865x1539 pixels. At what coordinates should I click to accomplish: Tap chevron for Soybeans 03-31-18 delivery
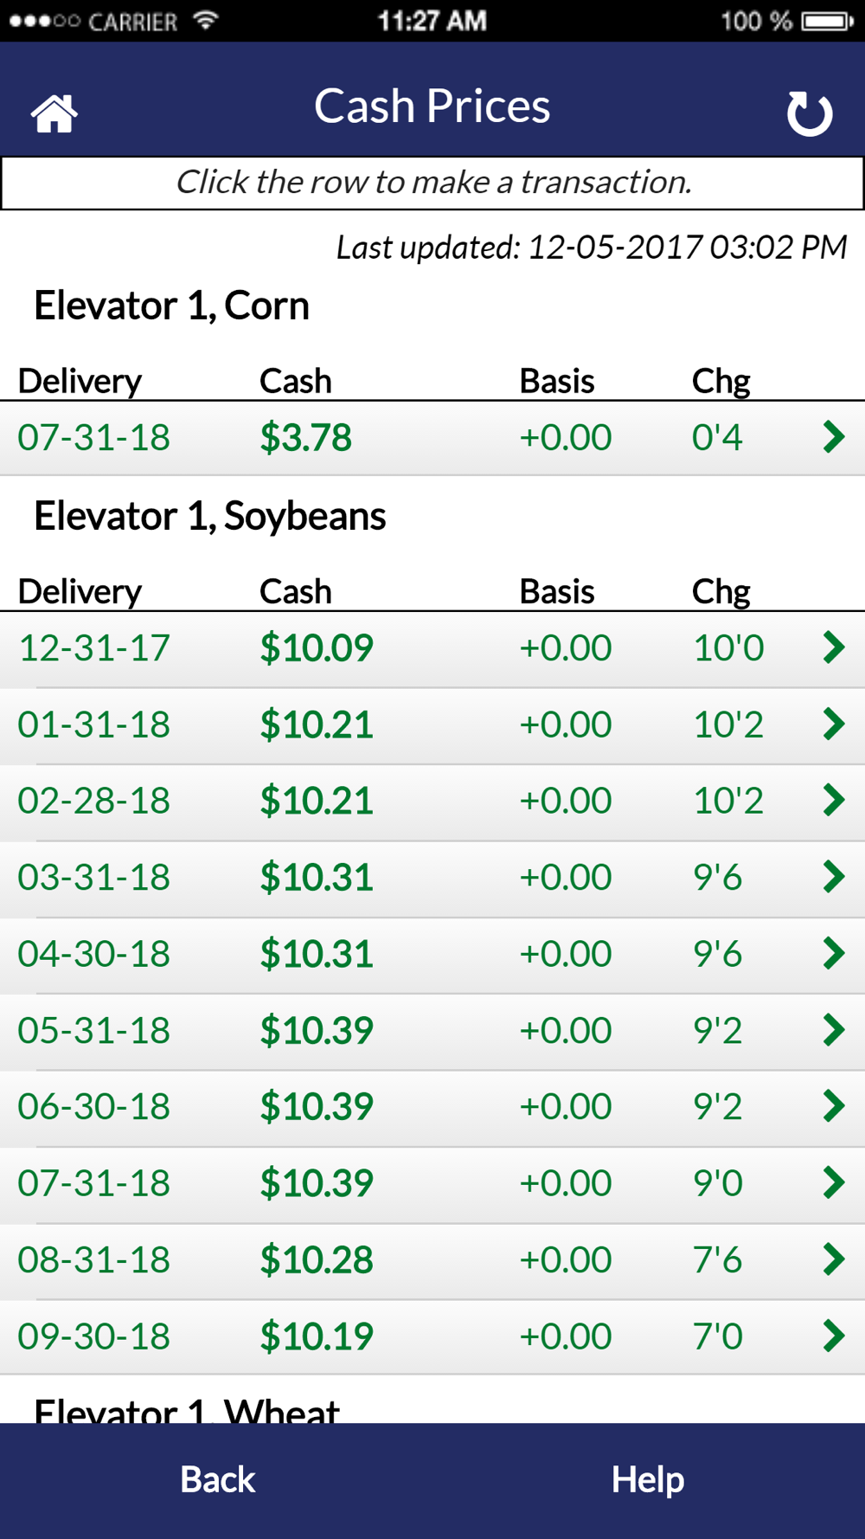(x=834, y=877)
